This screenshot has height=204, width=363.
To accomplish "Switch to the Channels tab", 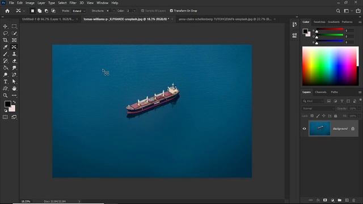I will 320,92.
